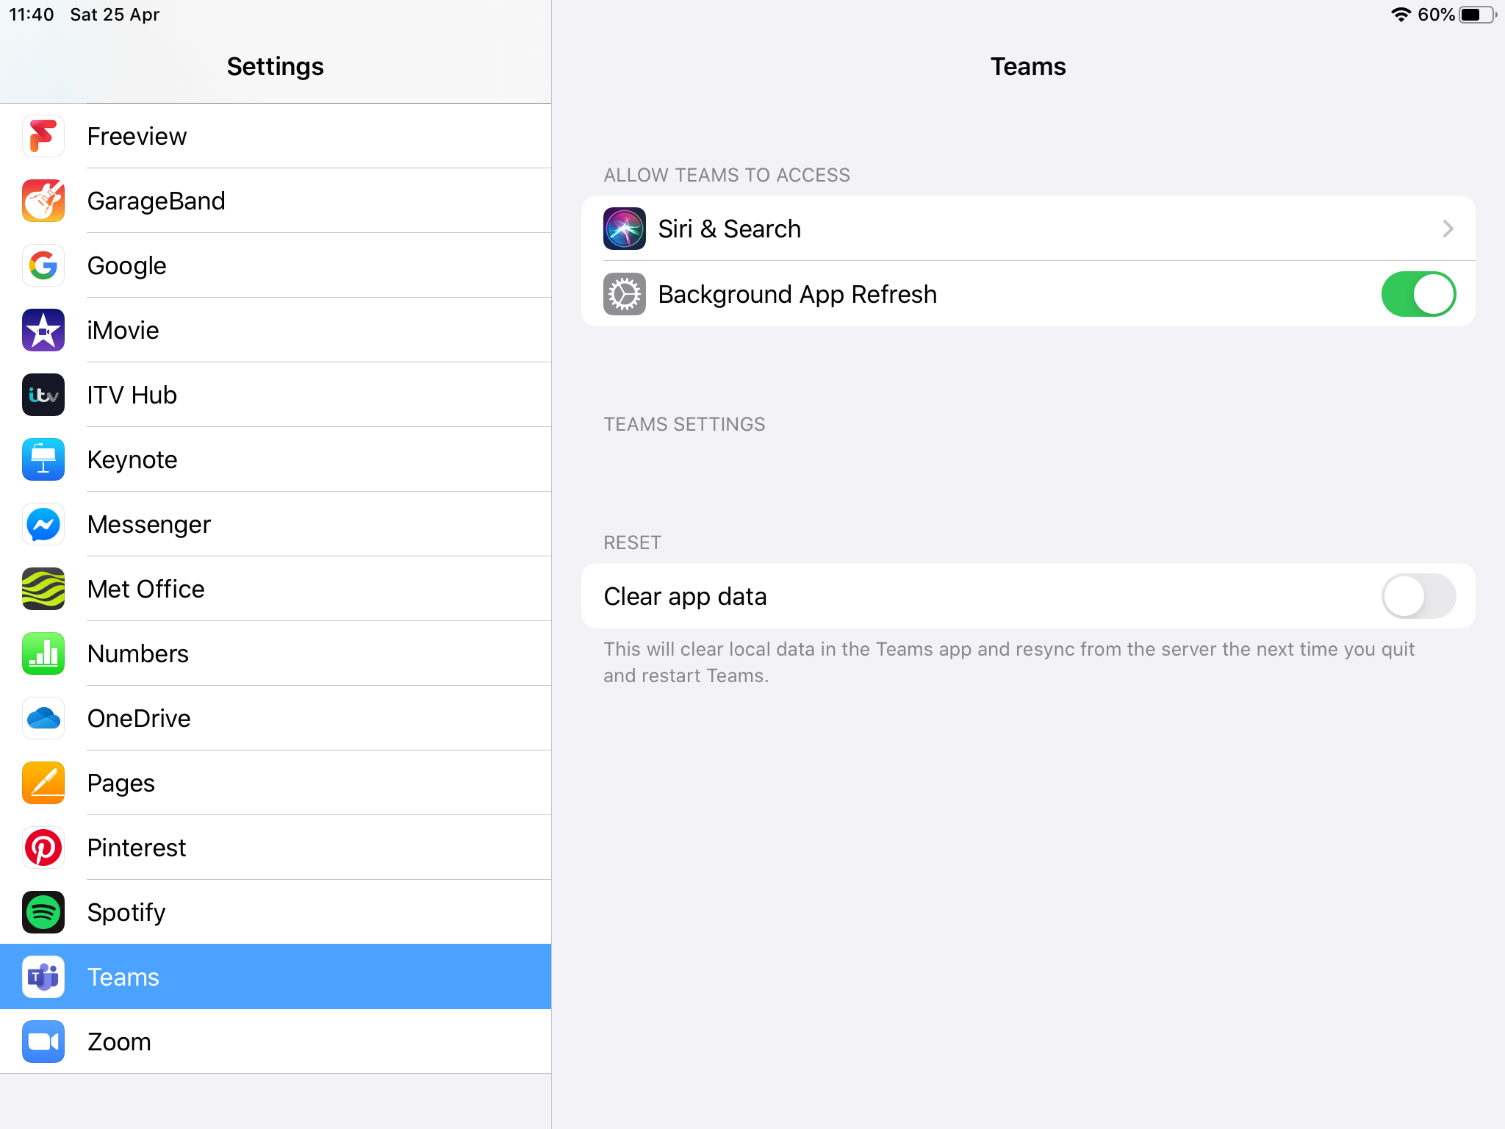Tap the GarageBand guitar icon
Viewport: 1505px width, 1129px height.
(43, 201)
